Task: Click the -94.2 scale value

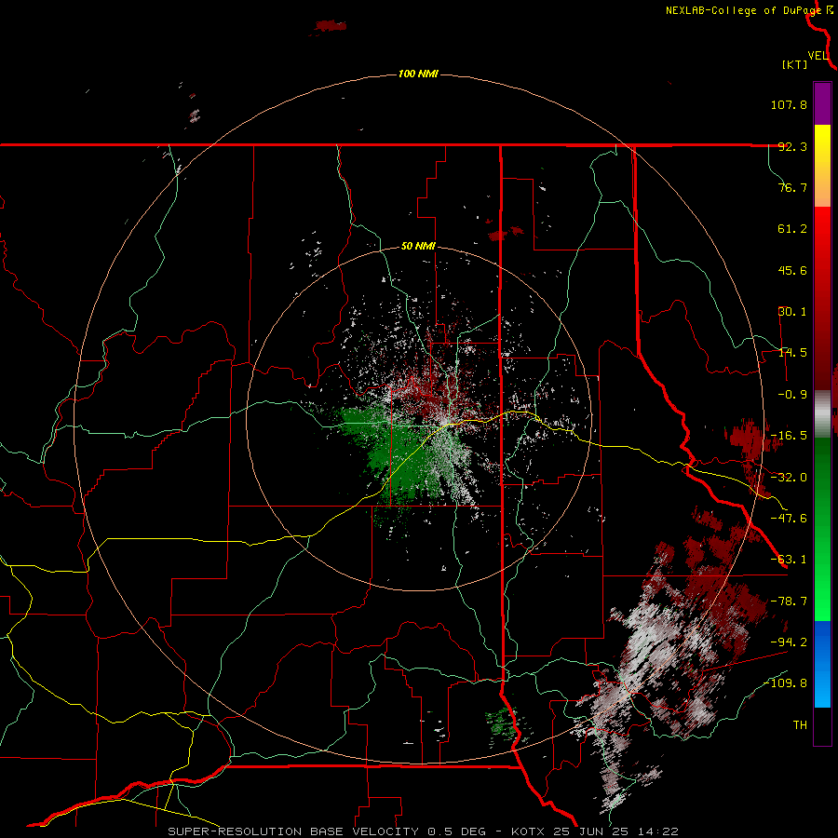Action: (x=789, y=642)
